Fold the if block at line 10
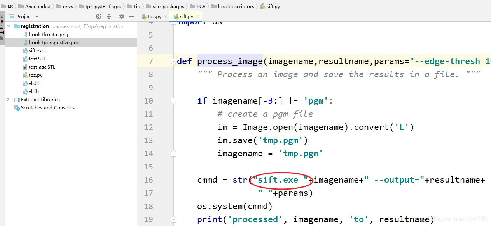 click(x=173, y=101)
